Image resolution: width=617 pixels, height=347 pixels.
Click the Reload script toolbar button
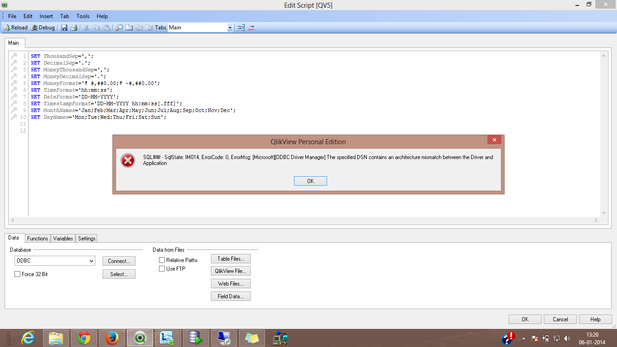tap(16, 28)
